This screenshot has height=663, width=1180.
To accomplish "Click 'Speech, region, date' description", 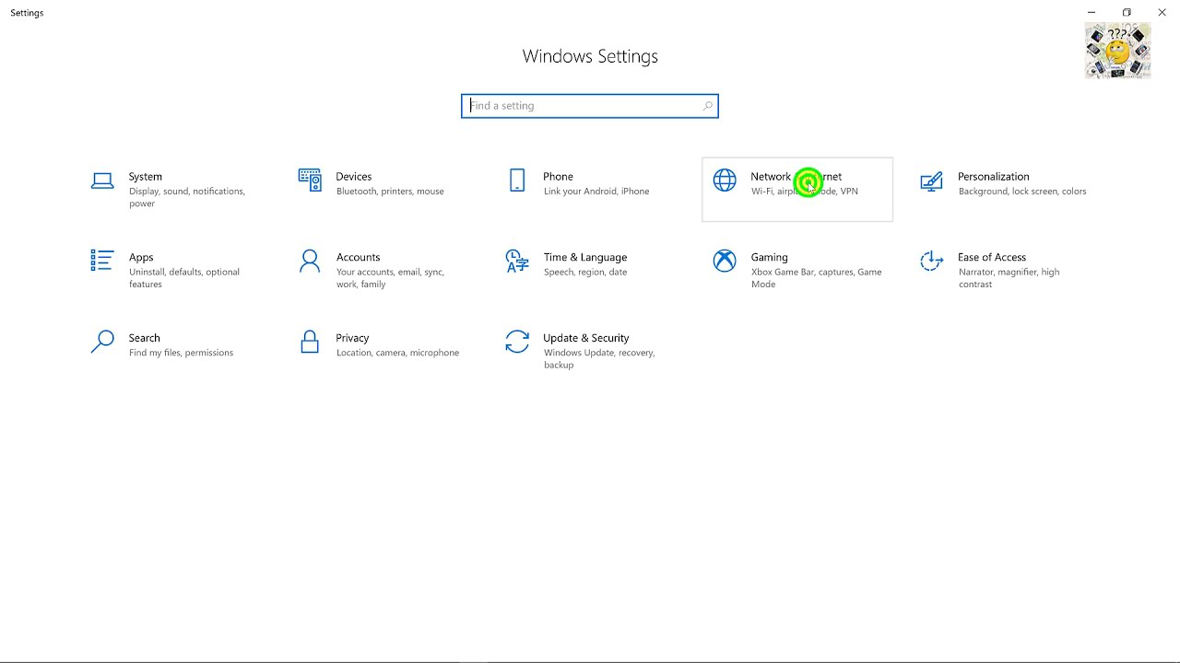I will (585, 273).
